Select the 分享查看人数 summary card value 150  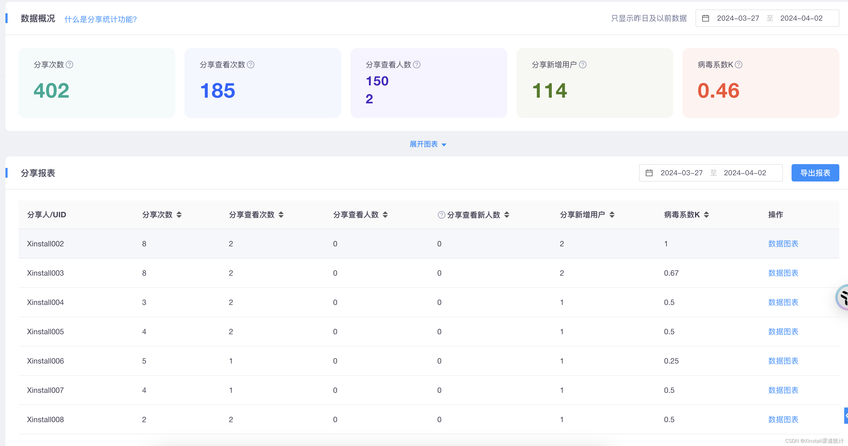pyautogui.click(x=377, y=81)
